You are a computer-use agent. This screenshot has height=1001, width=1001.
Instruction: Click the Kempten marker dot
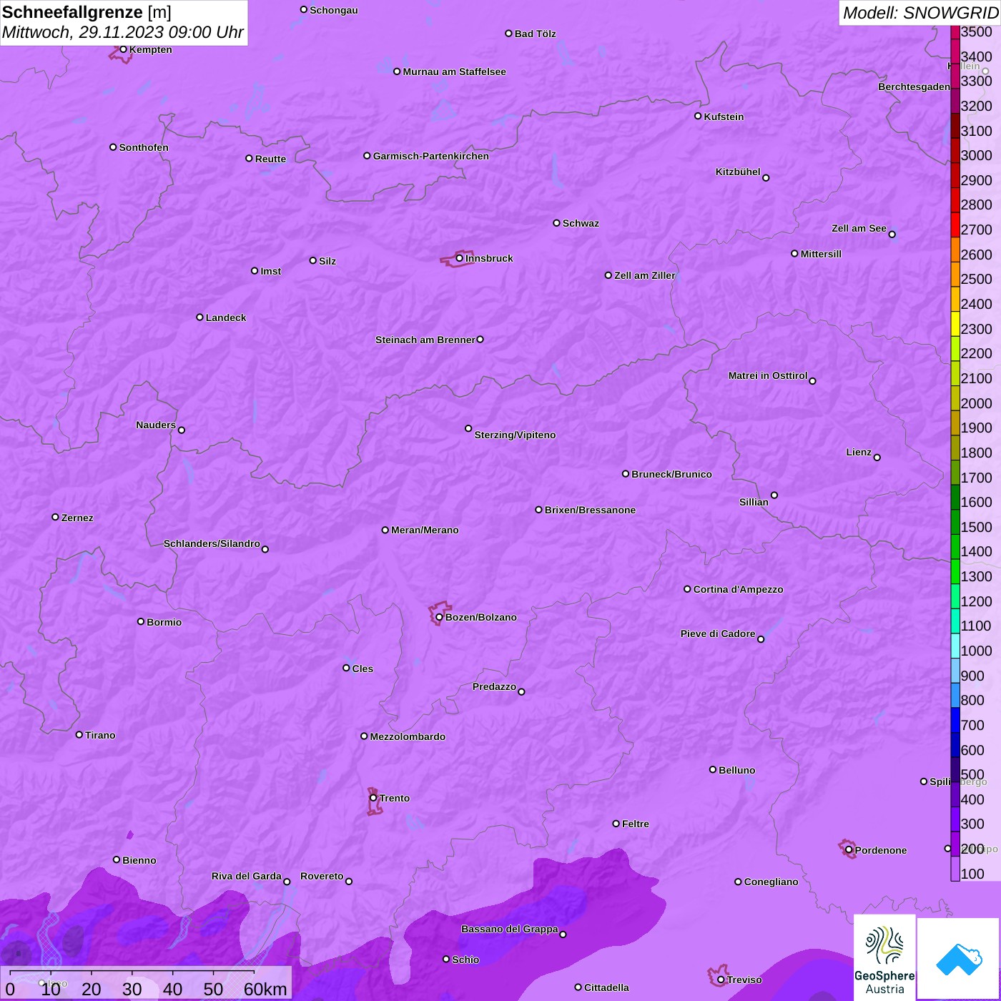pos(123,49)
